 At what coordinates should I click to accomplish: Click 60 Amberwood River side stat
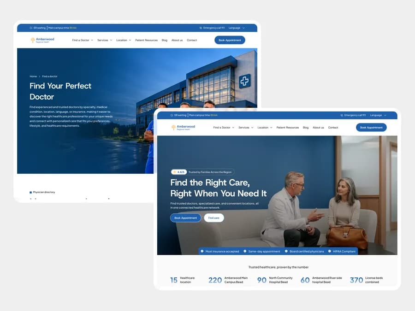pos(321,280)
